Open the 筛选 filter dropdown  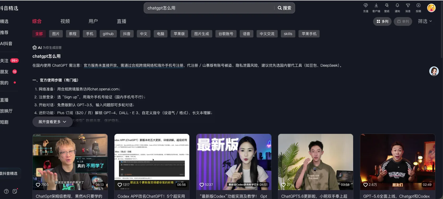[x=425, y=21]
